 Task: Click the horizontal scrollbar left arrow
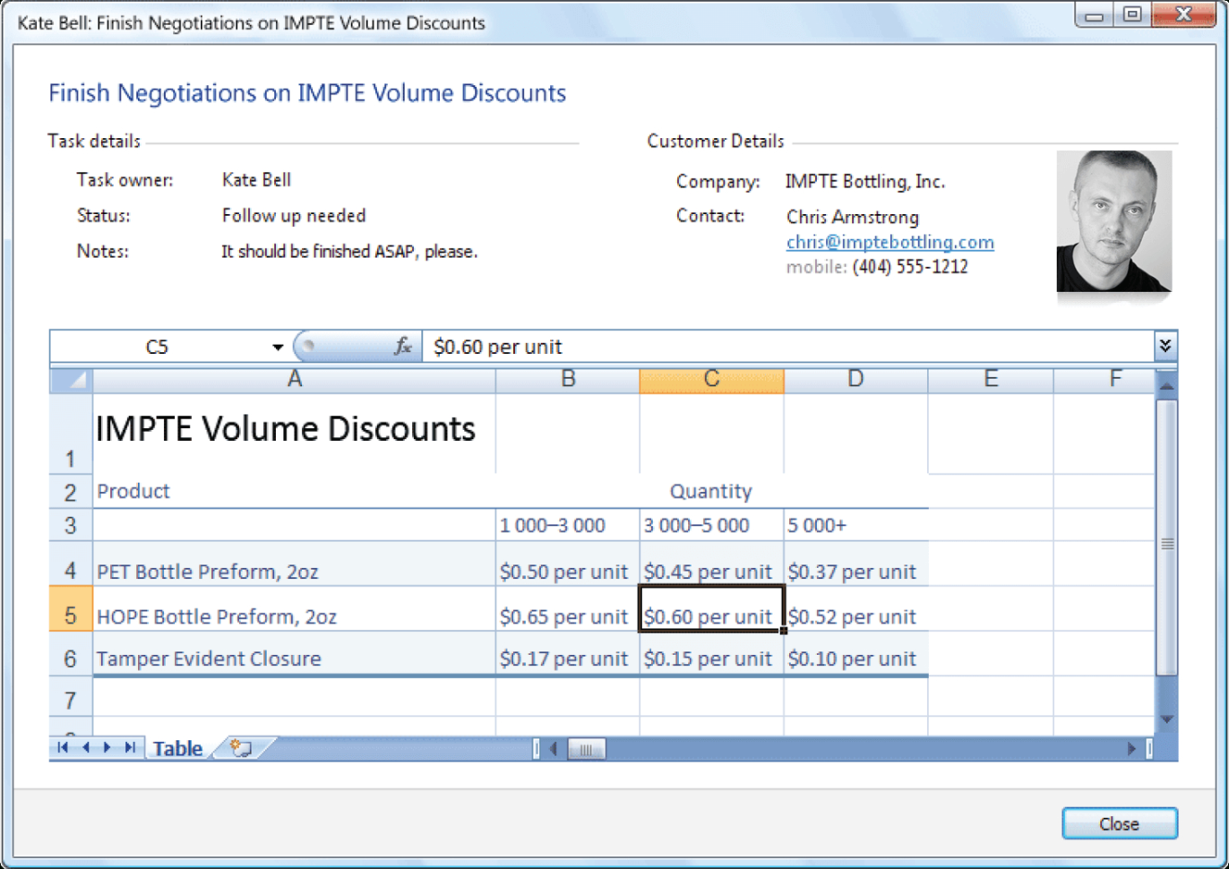click(x=554, y=748)
